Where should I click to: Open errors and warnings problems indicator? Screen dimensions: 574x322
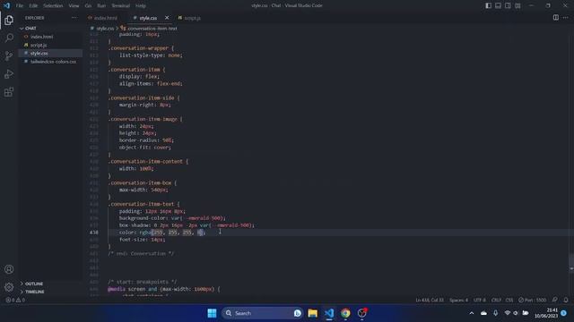click(x=15, y=300)
